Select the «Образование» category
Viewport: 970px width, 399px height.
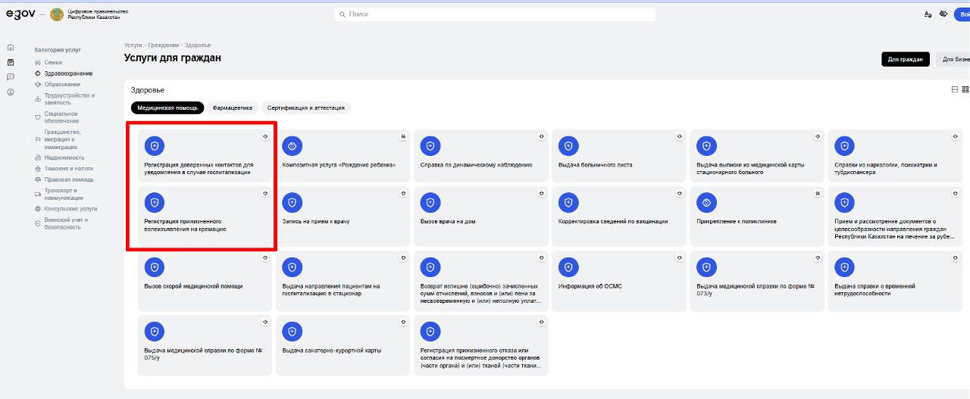[x=62, y=84]
